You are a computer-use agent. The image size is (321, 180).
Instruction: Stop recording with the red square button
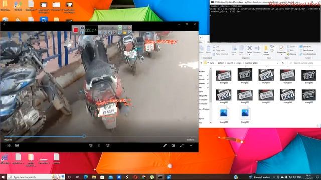click(76, 30)
